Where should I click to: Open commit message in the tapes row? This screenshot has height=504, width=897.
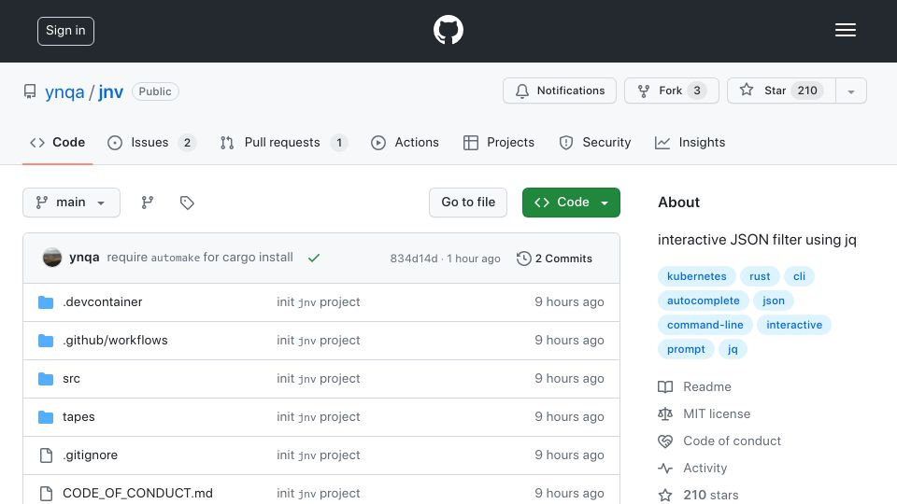[x=318, y=416]
